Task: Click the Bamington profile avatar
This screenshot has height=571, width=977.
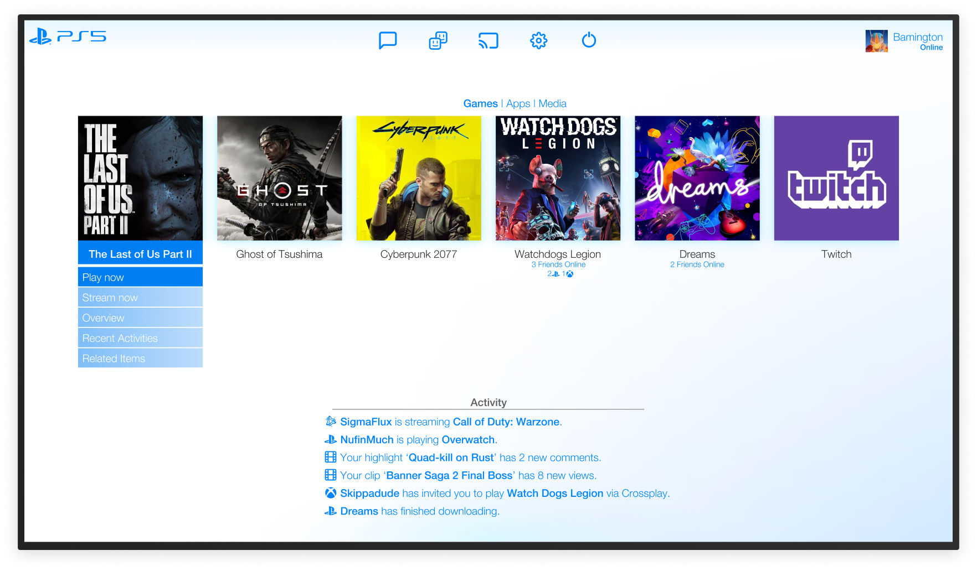Action: click(x=876, y=41)
